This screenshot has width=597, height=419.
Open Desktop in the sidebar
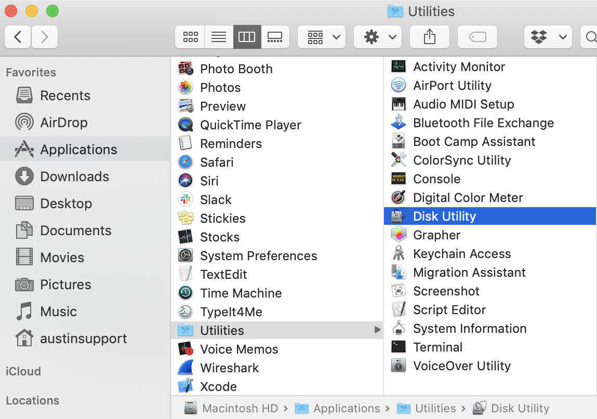point(85,204)
